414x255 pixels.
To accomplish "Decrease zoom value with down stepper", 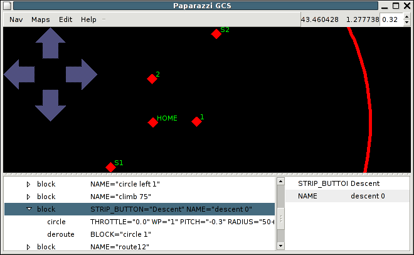I will point(406,23).
